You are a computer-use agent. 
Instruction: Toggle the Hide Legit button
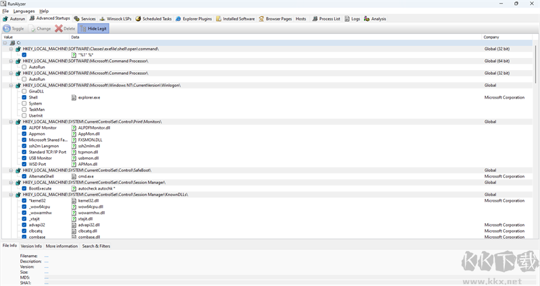(x=94, y=28)
